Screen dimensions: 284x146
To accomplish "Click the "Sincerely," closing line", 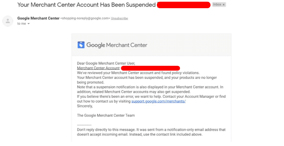I will point(85,106).
